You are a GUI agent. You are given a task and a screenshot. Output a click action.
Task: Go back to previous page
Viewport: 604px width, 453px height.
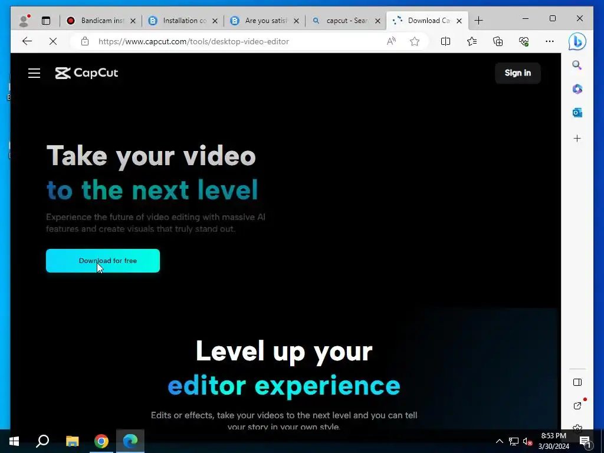tap(27, 41)
